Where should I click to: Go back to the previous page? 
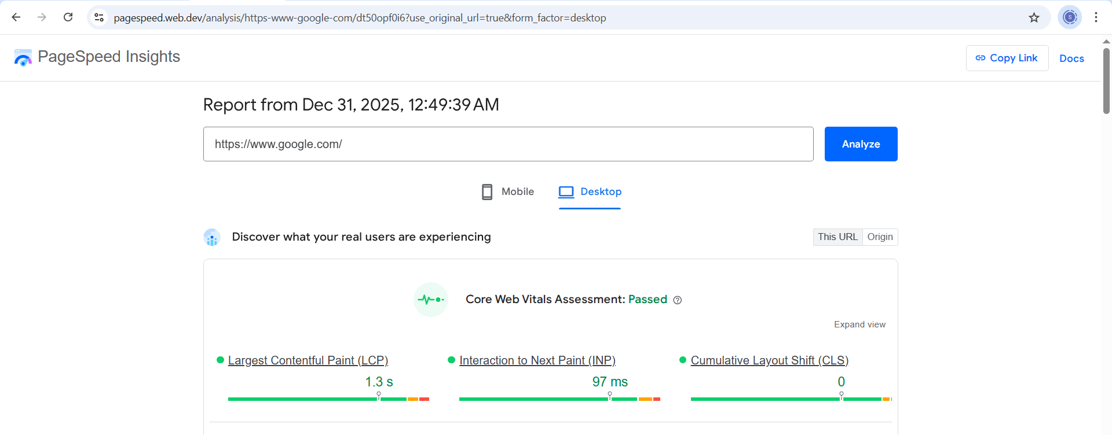point(16,17)
